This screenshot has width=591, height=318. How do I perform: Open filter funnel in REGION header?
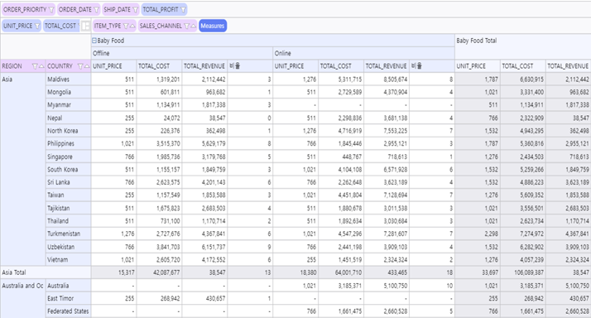(35, 66)
